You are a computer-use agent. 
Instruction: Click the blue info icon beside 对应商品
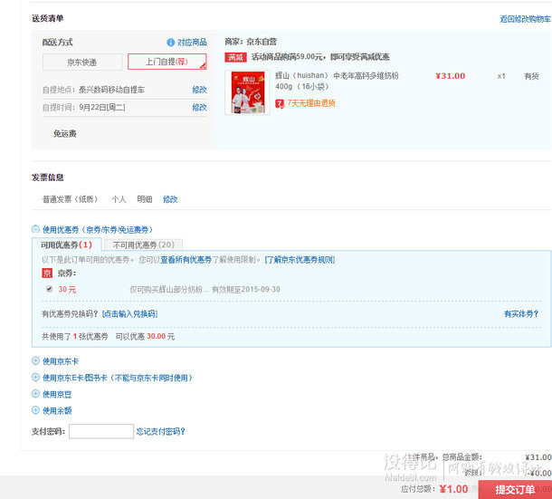pos(171,43)
